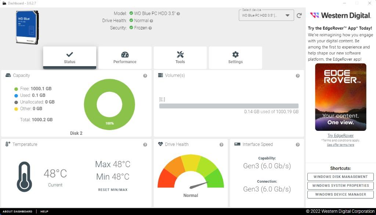The image size is (376, 215).
Task: Click the gray Unallocated legend dot
Action: point(16,102)
